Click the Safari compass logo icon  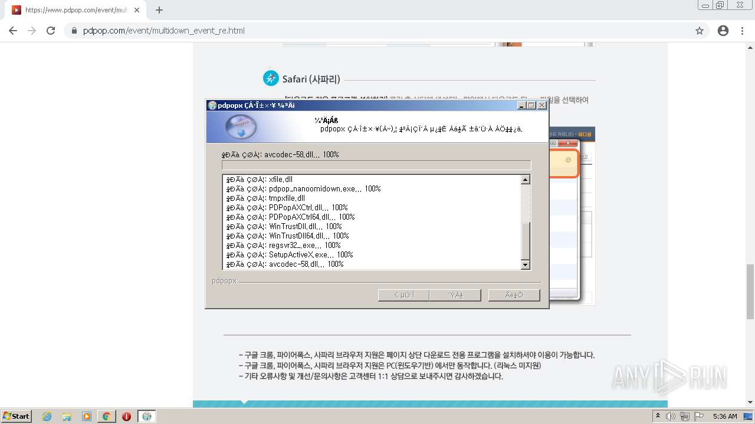click(271, 78)
